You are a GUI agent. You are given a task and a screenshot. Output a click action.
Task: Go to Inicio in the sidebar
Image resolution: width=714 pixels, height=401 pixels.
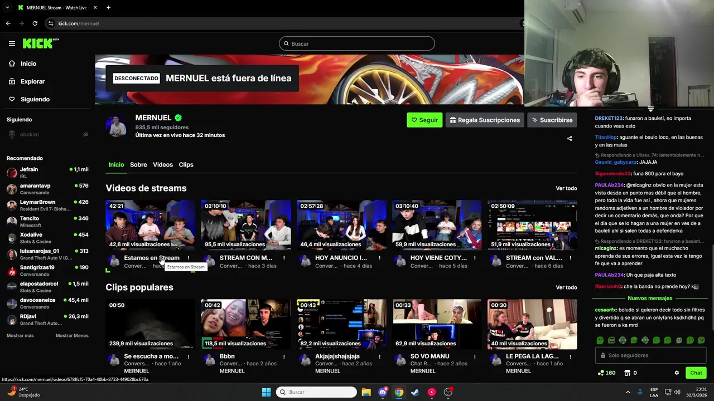[x=22, y=63]
